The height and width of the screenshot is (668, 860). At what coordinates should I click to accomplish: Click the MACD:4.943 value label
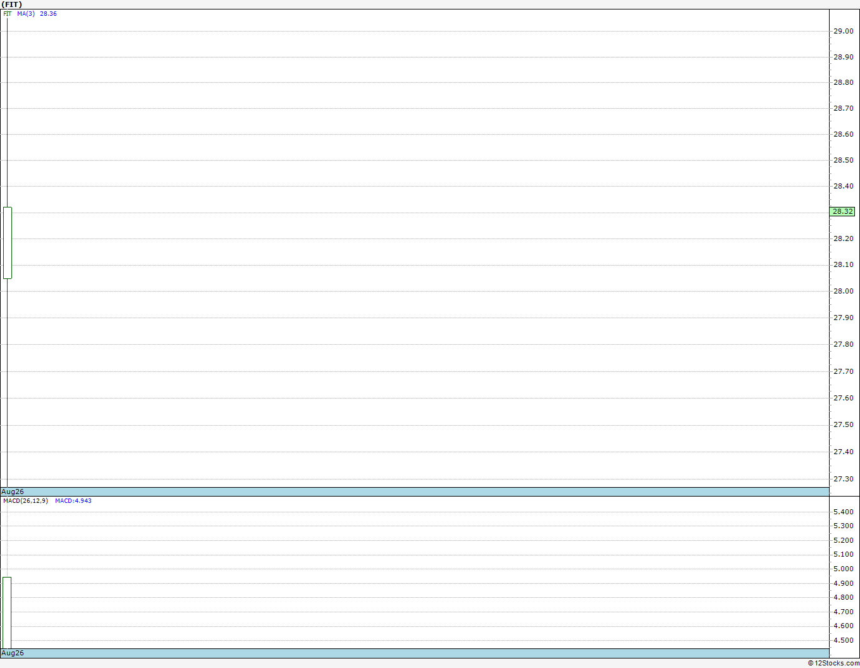coord(73,500)
